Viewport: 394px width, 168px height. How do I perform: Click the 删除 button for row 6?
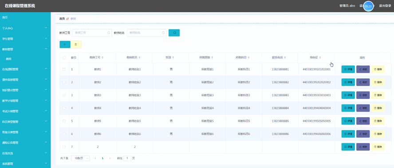point(378,134)
